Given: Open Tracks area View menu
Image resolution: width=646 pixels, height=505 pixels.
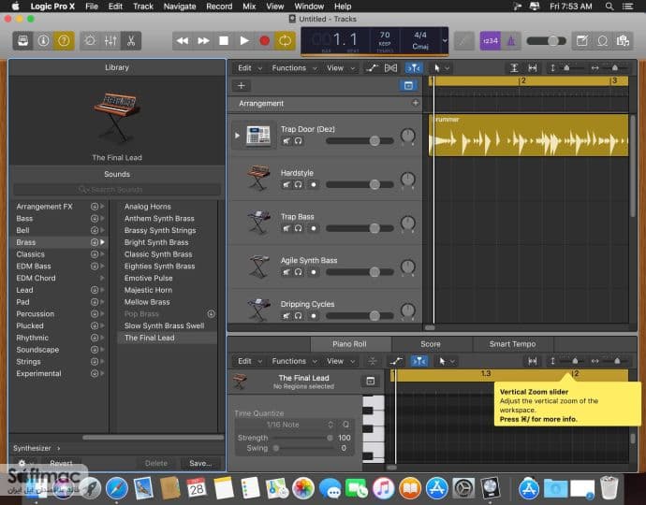Looking at the screenshot, I should tap(340, 68).
